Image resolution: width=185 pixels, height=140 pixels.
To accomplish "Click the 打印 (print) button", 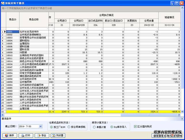I will point(26,135).
